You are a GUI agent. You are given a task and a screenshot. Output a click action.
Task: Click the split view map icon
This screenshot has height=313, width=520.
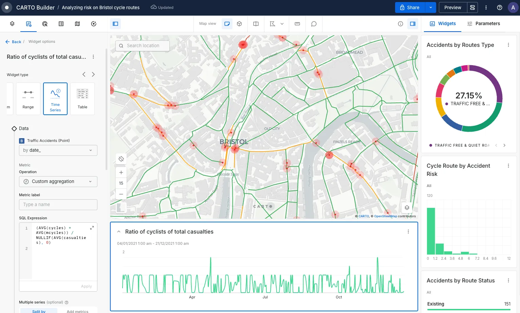point(256,24)
